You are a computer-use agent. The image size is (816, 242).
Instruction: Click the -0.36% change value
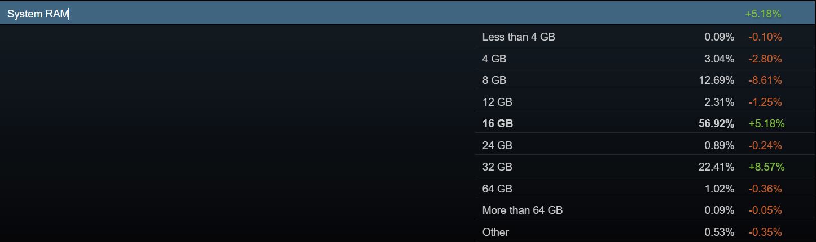coord(765,189)
